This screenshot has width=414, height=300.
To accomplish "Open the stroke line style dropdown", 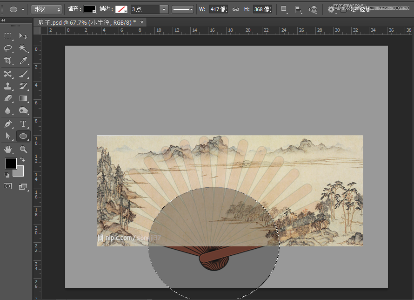I will tap(182, 9).
